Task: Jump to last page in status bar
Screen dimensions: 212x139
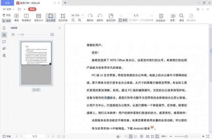Action: pos(53,136)
